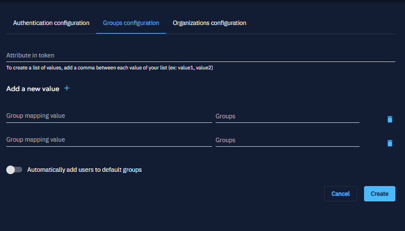The width and height of the screenshot is (405, 231).
Task: Enable automatically adding users to default groups
Action: pyautogui.click(x=14, y=170)
